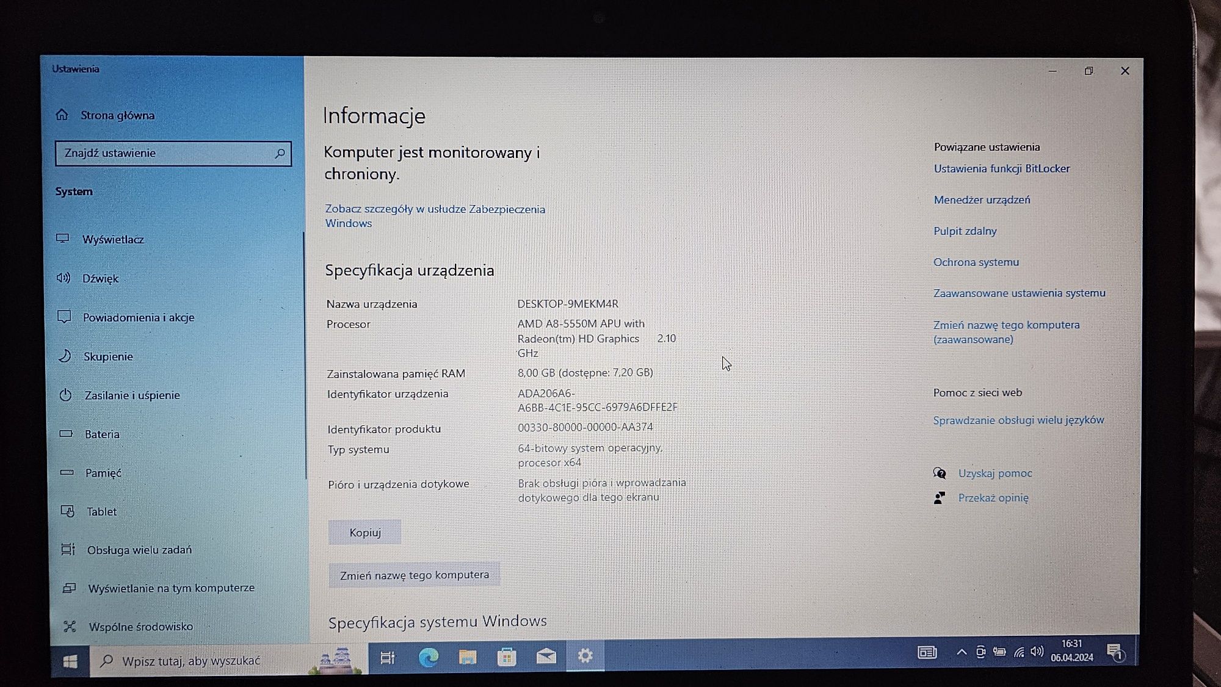Open Zmień nazwę tego komputera (zaawansowane)

click(1006, 332)
